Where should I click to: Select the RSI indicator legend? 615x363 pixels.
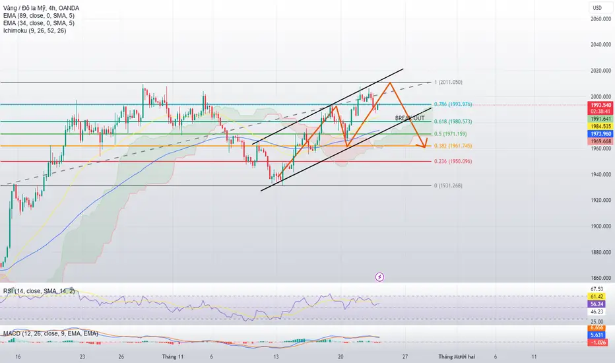point(39,291)
